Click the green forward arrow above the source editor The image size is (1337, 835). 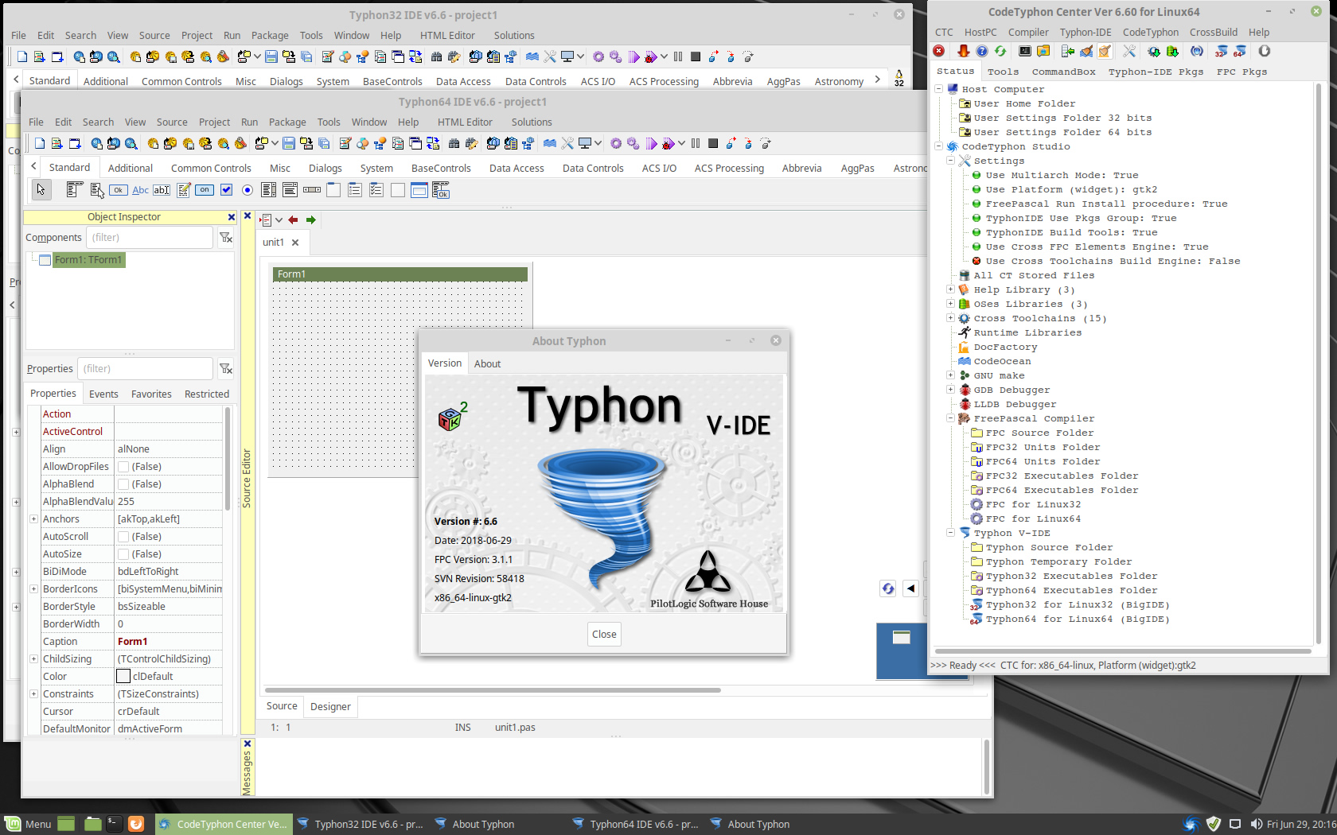tap(310, 219)
